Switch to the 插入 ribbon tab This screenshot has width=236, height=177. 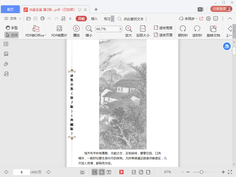click(94, 19)
